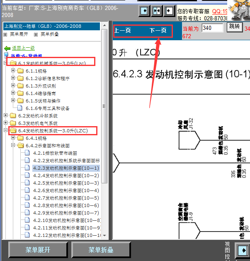Click the center-split arrows view icon
Image resolution: width=250 pixels, height=261 pixels.
pos(157,11)
